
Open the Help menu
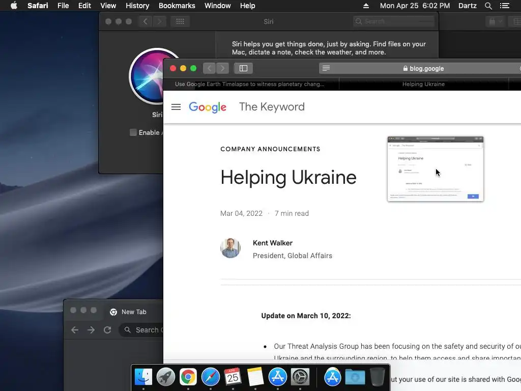point(248,6)
